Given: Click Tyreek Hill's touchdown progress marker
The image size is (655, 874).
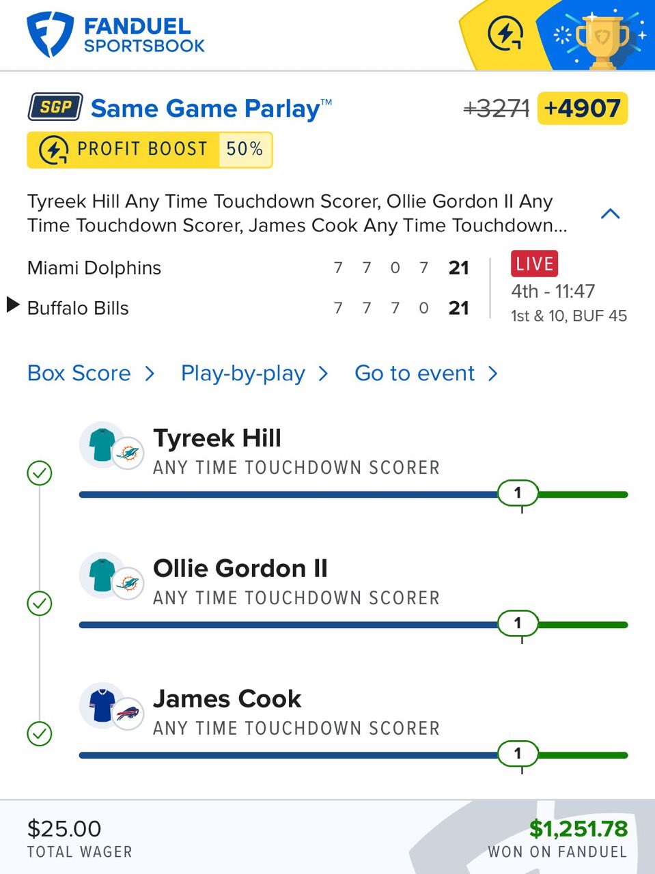Looking at the screenshot, I should pos(518,493).
